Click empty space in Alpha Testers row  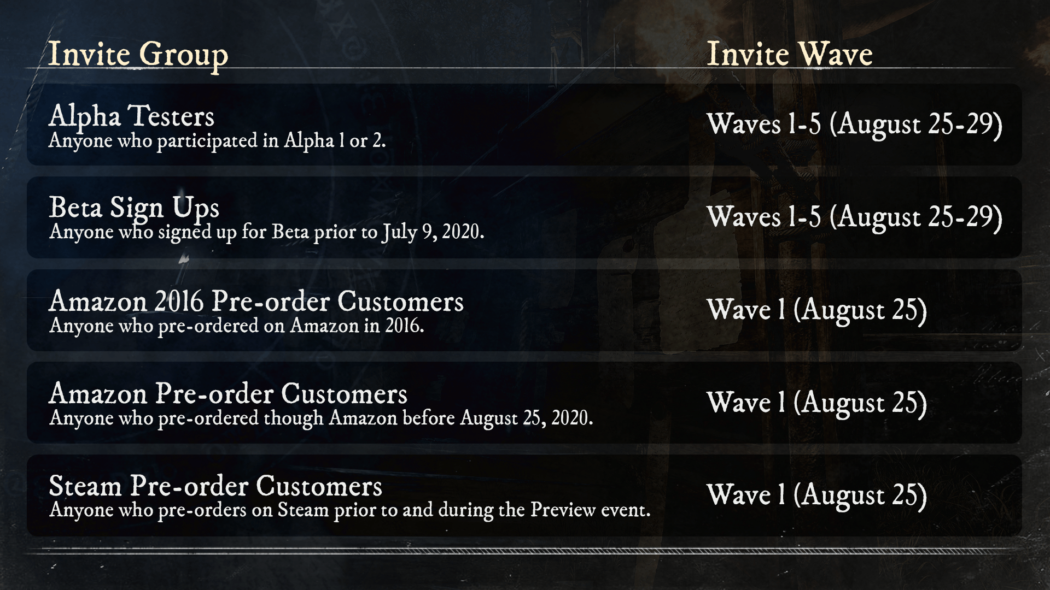click(x=547, y=125)
